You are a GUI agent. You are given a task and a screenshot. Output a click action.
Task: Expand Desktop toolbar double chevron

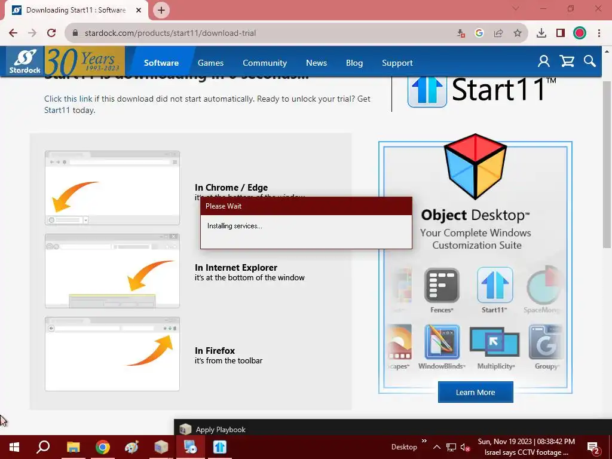click(424, 441)
